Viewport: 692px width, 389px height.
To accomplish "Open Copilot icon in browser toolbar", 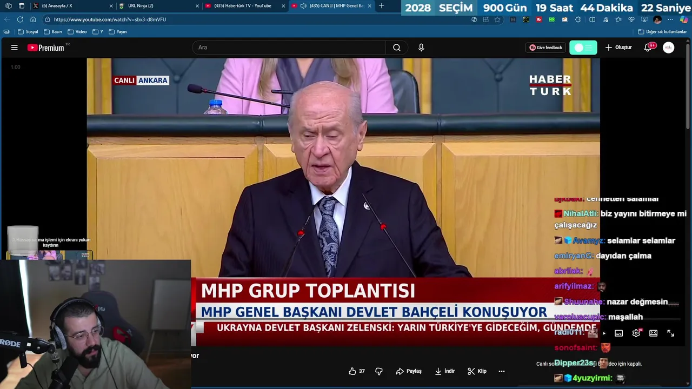I will (683, 19).
